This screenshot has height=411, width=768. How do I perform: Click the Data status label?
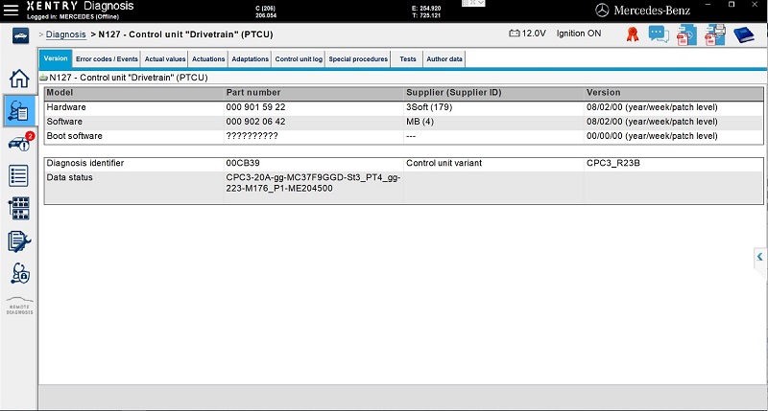[x=69, y=177]
